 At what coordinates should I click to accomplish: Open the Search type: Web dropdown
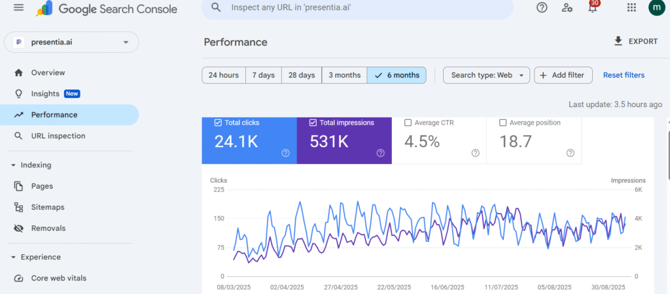coord(486,75)
